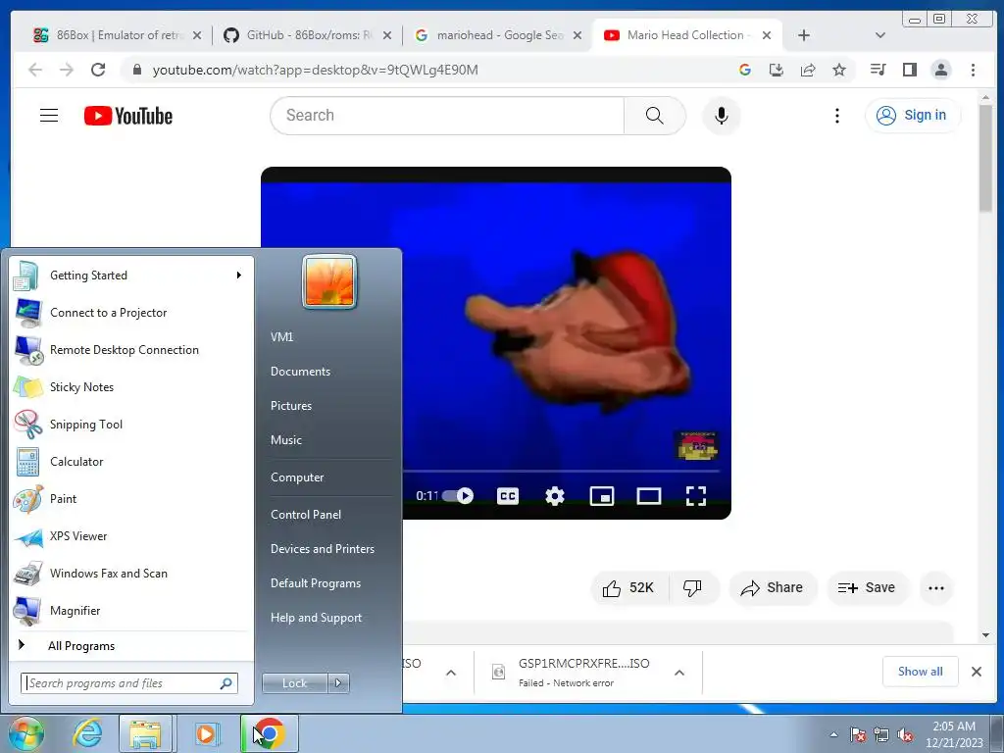This screenshot has width=1004, height=753.
Task: Click the Windows Start orb
Action: (x=26, y=733)
